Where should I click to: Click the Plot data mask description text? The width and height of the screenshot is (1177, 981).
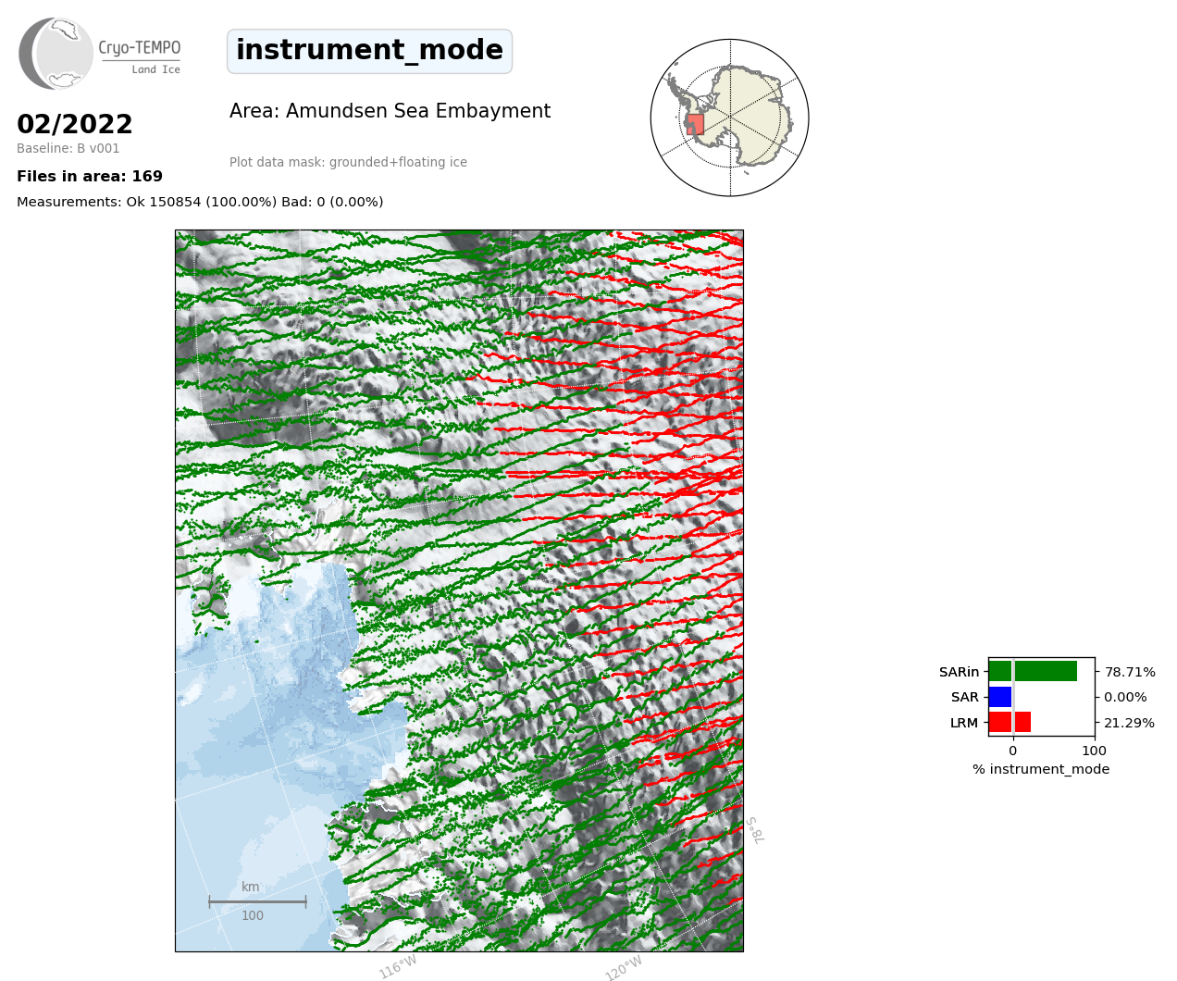[x=348, y=162]
